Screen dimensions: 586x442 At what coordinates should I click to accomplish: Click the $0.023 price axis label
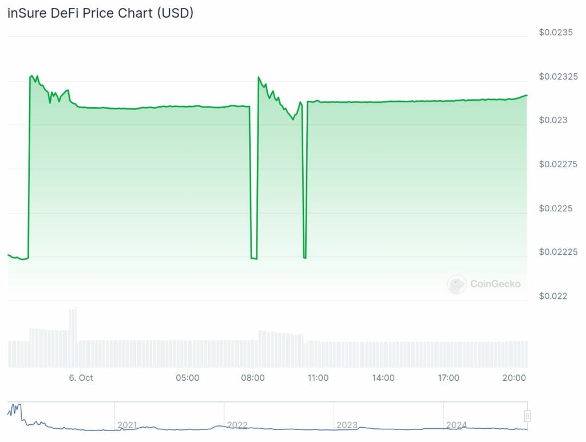point(553,120)
